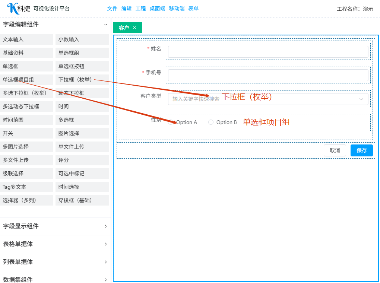Expand the 数据集组件 section
380x283 pixels.
pos(105,280)
